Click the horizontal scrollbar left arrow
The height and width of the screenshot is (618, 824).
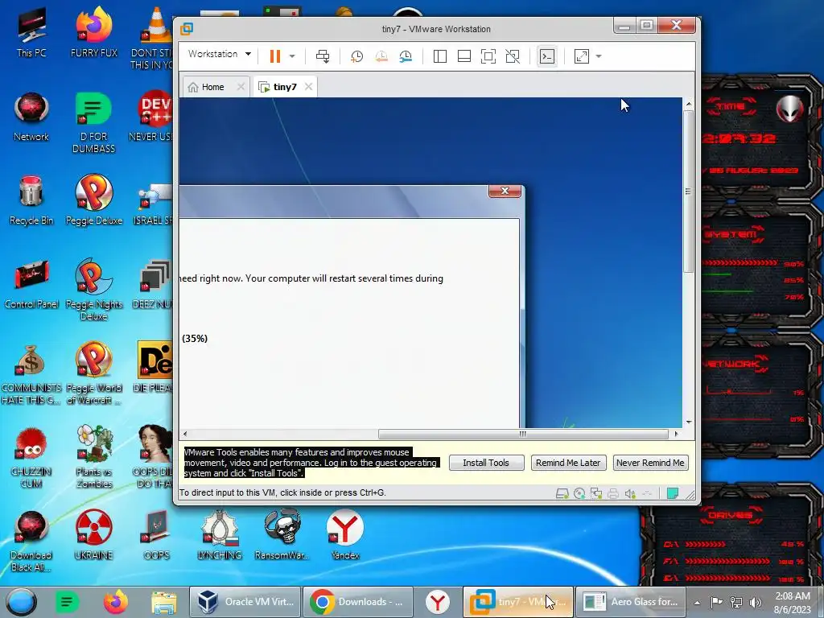[185, 434]
